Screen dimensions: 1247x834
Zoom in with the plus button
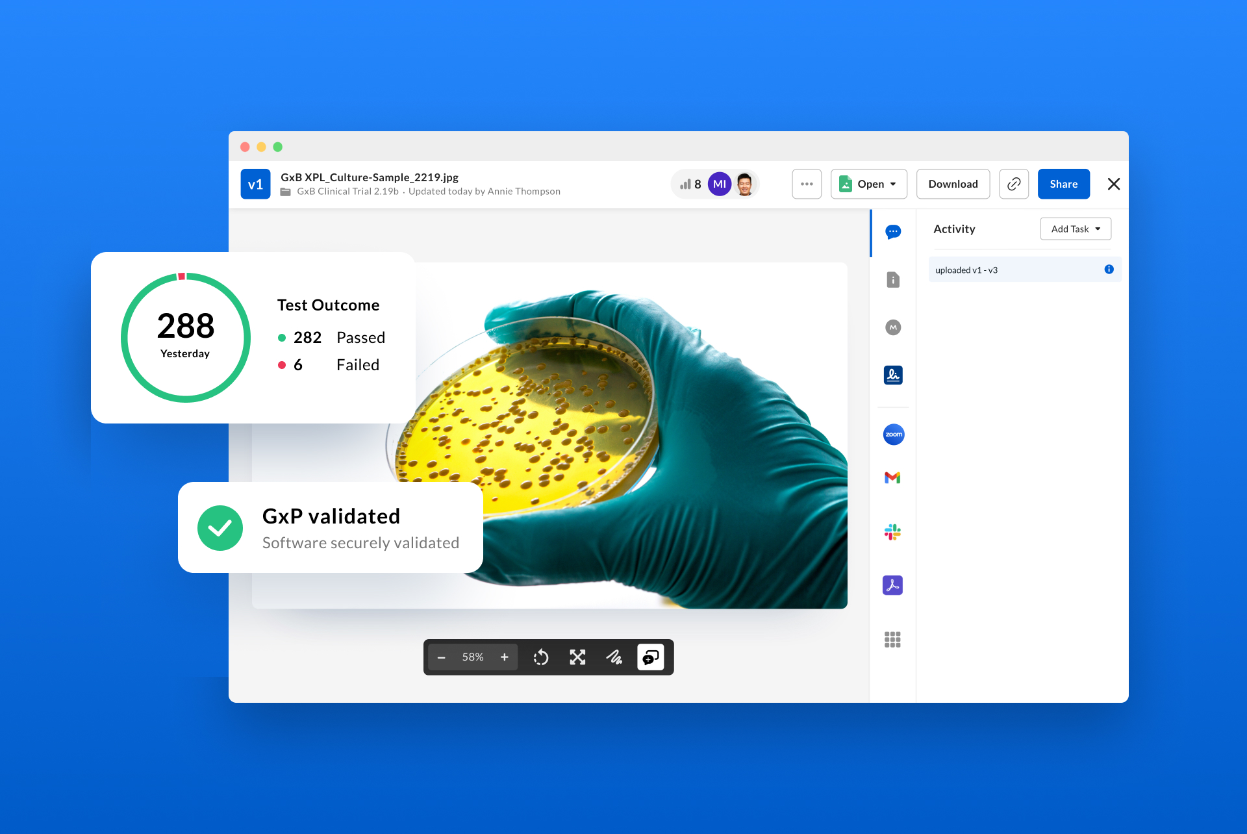[504, 657]
